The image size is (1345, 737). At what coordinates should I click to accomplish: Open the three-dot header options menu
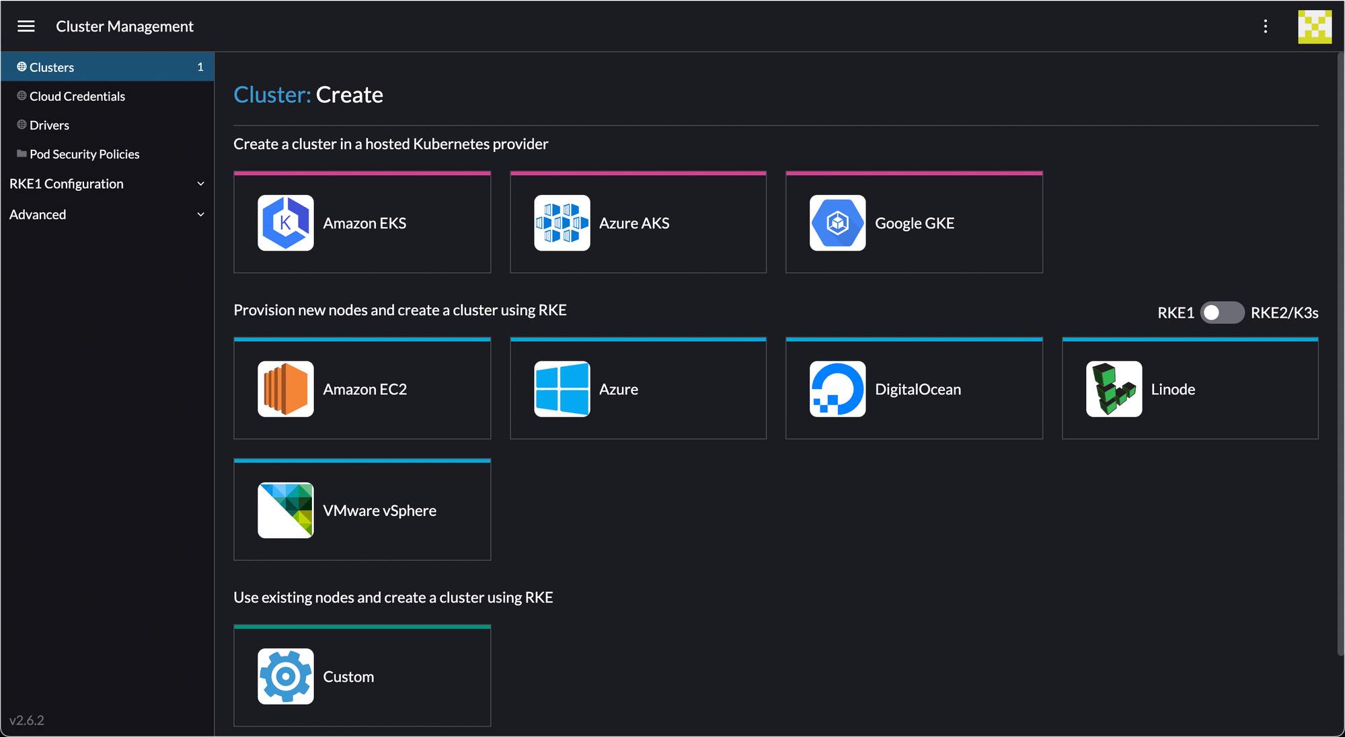pos(1265,26)
